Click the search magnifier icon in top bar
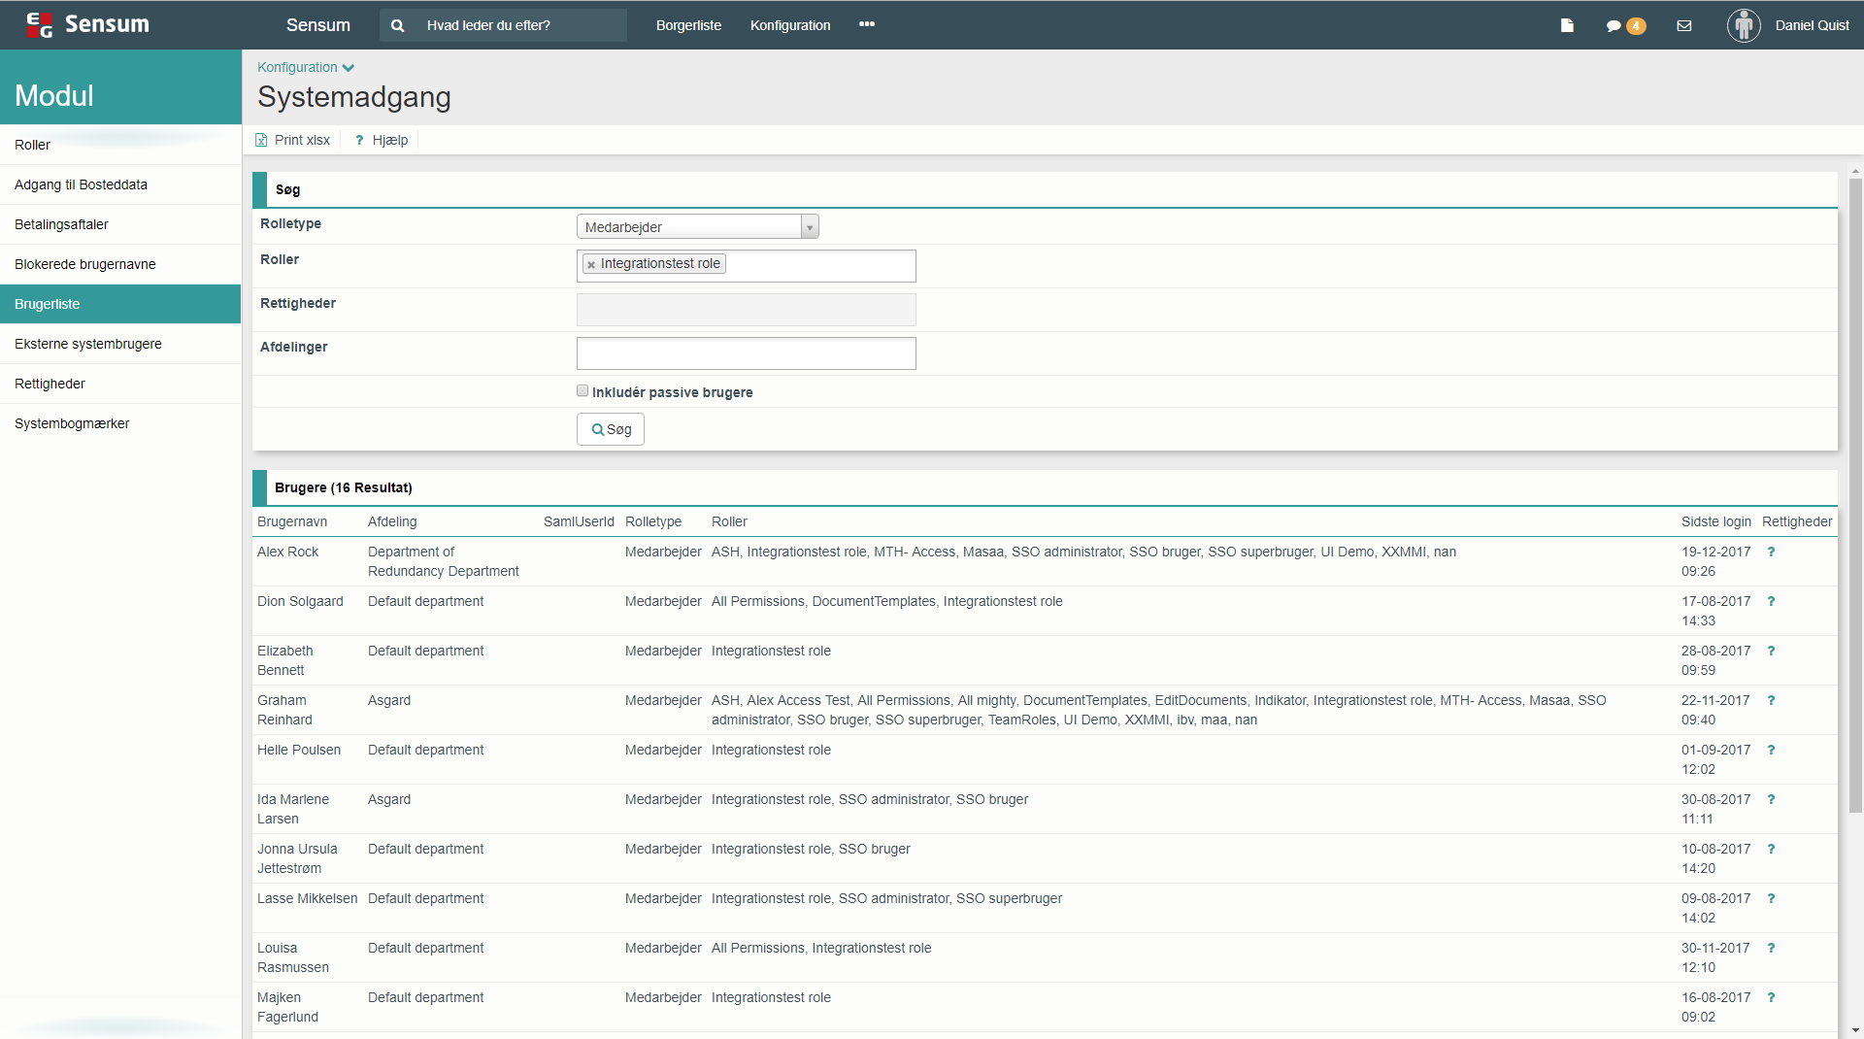 coord(397,26)
